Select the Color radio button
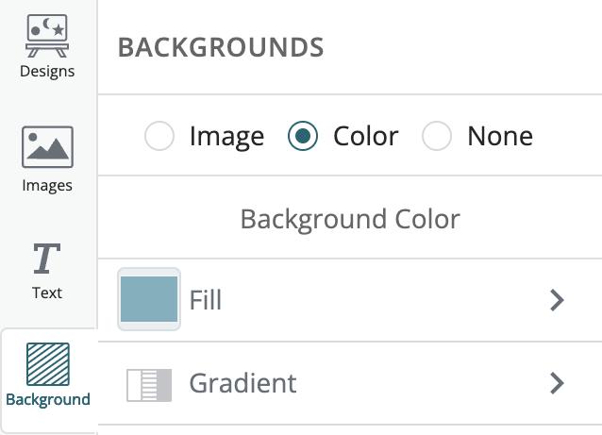This screenshot has height=435, width=602. (303, 136)
